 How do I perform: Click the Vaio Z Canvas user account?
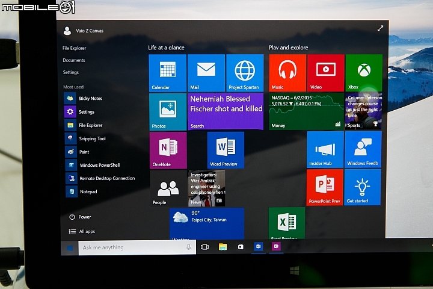pos(84,31)
